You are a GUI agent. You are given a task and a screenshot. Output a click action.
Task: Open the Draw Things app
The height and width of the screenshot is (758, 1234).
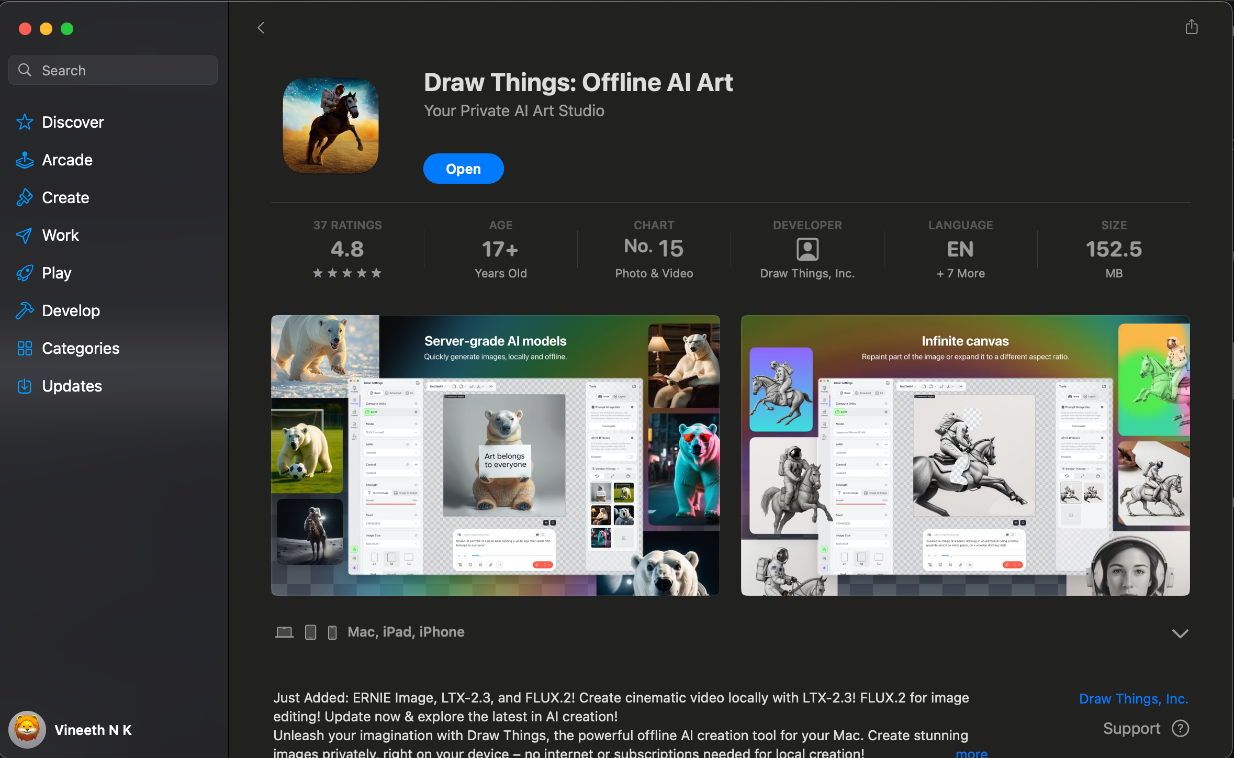point(463,168)
